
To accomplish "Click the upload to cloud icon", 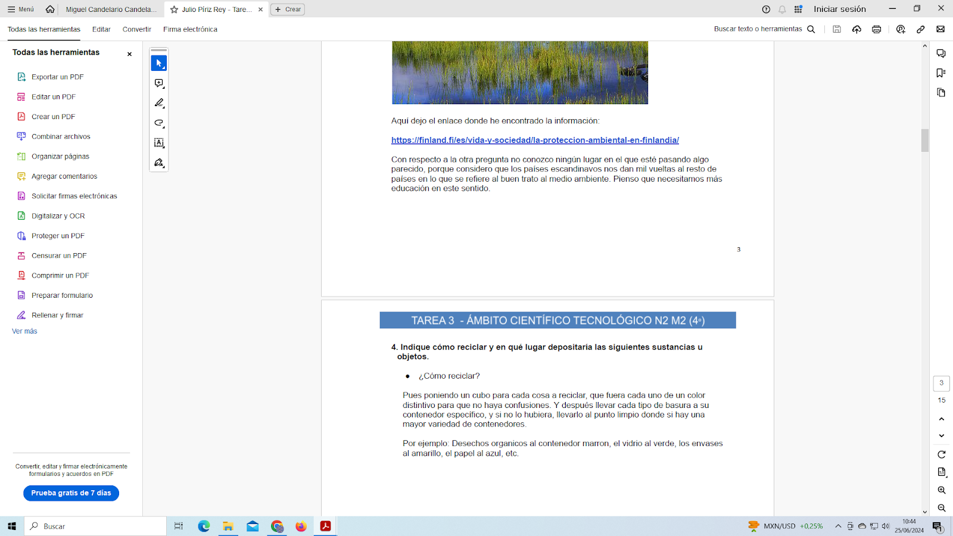I will pyautogui.click(x=857, y=29).
